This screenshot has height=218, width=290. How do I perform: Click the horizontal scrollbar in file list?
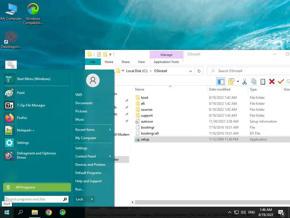[212, 202]
